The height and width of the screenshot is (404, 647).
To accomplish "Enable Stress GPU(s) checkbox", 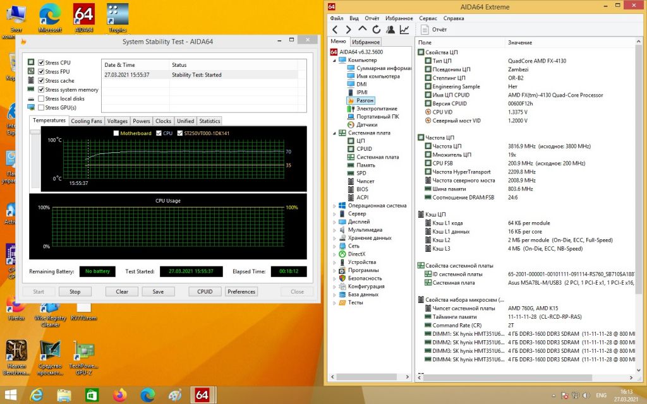I will point(41,107).
